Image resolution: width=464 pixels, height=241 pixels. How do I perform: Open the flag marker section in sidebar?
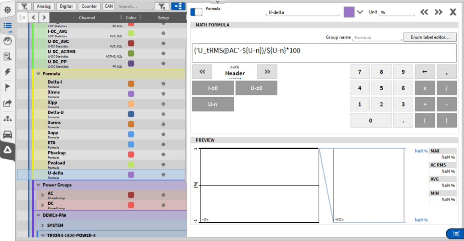pos(8,87)
